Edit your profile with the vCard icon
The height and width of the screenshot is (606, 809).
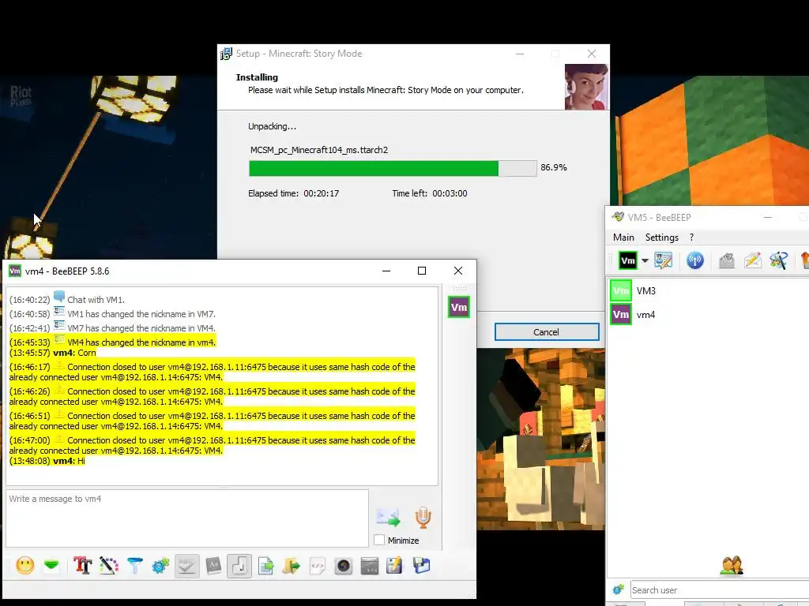[664, 260]
